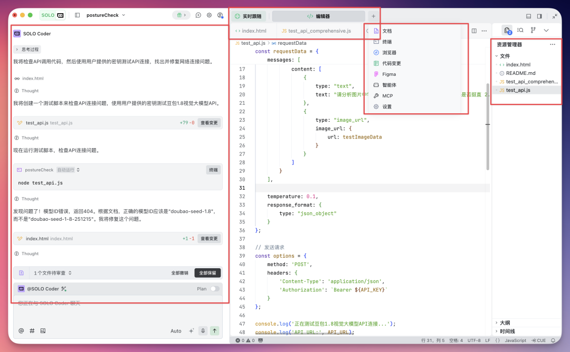Image resolution: width=570 pixels, height=352 pixels.
Task: Toggle the bottom panel layout icon
Action: click(529, 16)
